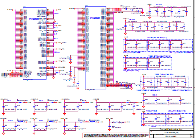Screen dimensions: 196x138
Task: Select the VCCA_LVDS label text
Action: tap(132, 52)
